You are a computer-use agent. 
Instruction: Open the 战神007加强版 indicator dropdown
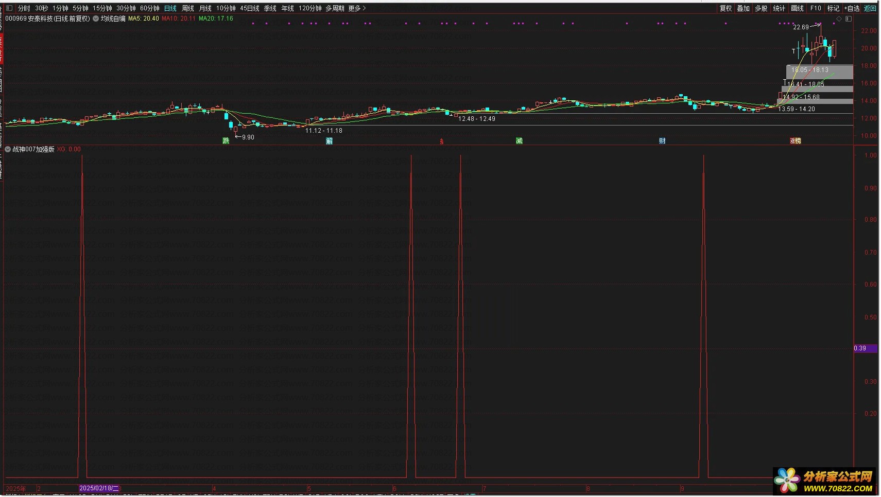(x=8, y=149)
